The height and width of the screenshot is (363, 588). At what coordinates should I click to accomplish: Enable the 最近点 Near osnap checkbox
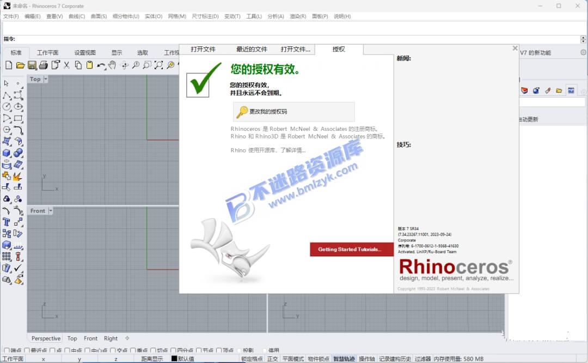click(27, 350)
